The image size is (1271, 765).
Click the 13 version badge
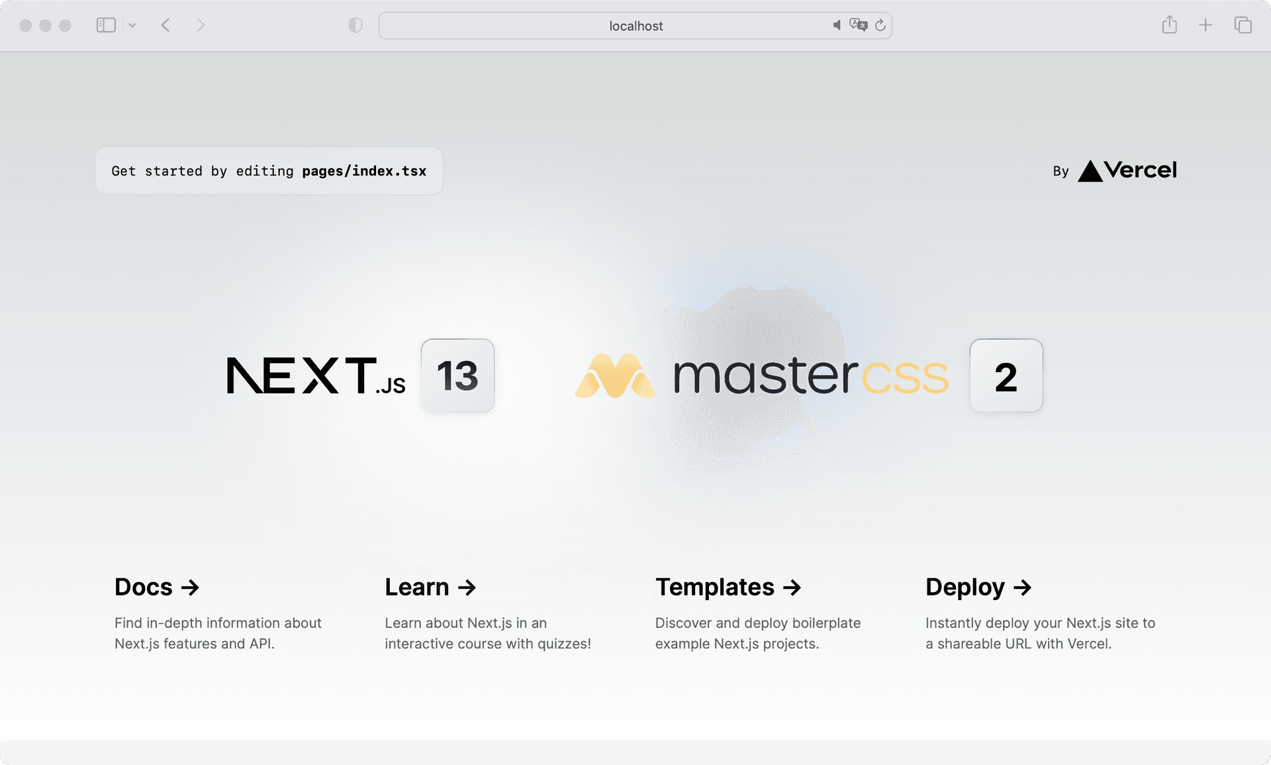coord(457,376)
